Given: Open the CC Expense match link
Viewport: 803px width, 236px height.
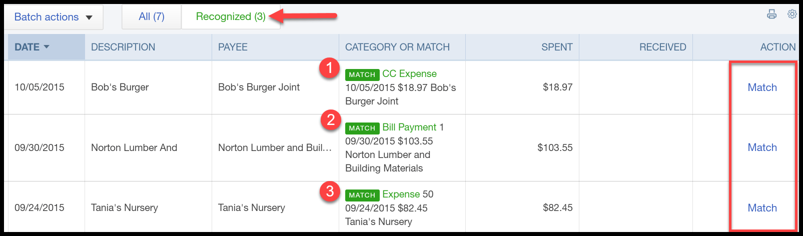Looking at the screenshot, I should coord(409,74).
